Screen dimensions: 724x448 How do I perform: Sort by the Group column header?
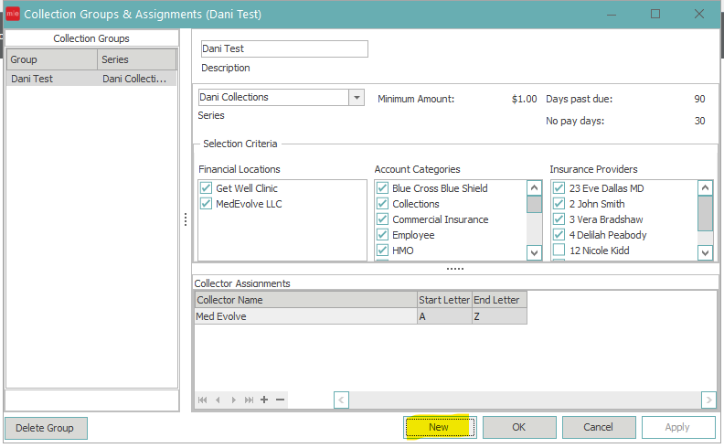click(x=51, y=59)
